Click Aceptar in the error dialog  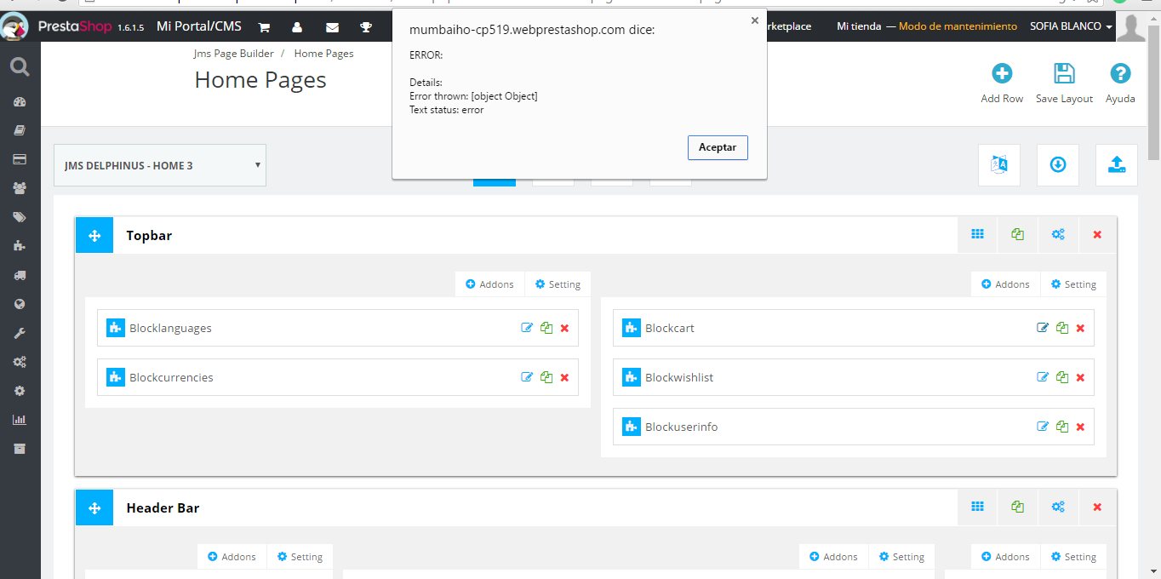tap(718, 147)
